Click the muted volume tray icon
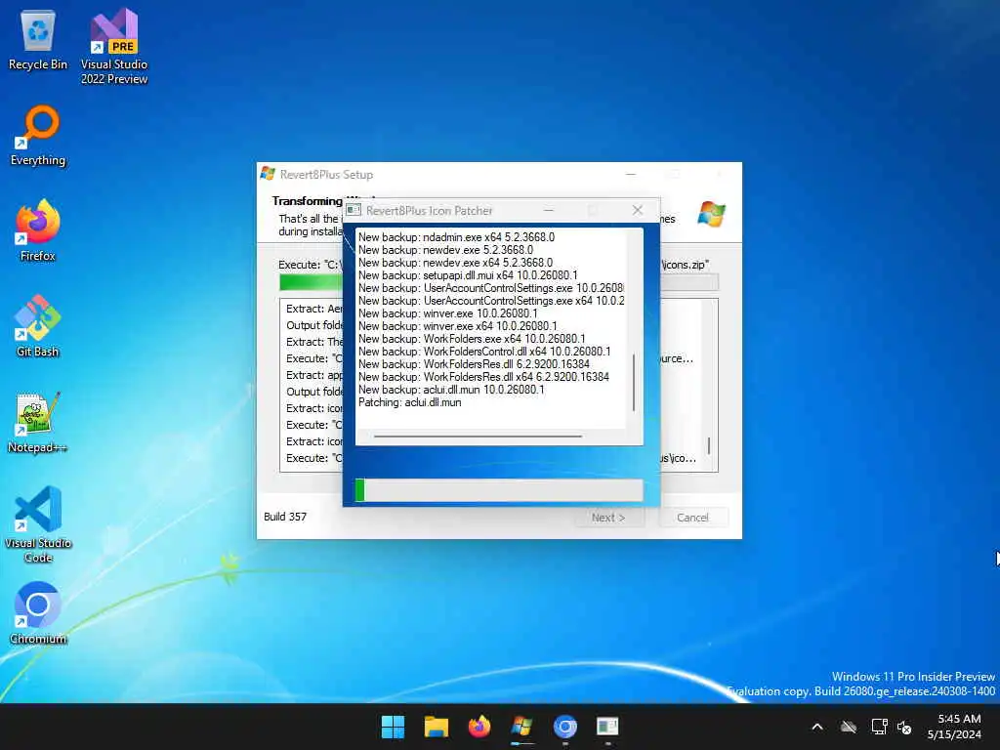 [904, 727]
